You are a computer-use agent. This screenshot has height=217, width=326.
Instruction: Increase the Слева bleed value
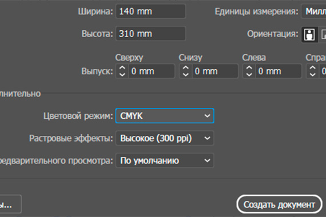[x=249, y=68]
